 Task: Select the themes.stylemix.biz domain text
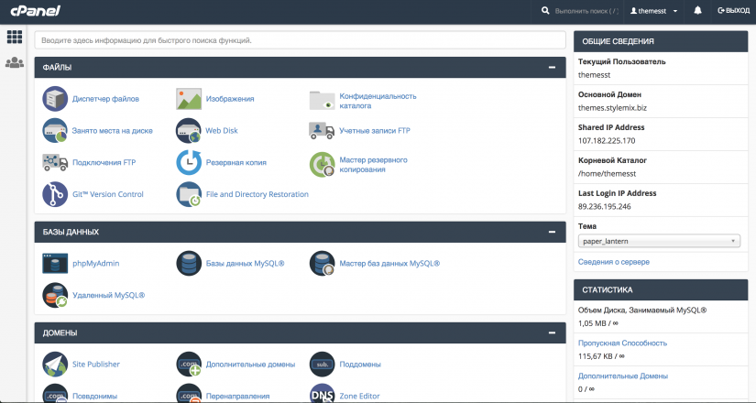pos(612,107)
